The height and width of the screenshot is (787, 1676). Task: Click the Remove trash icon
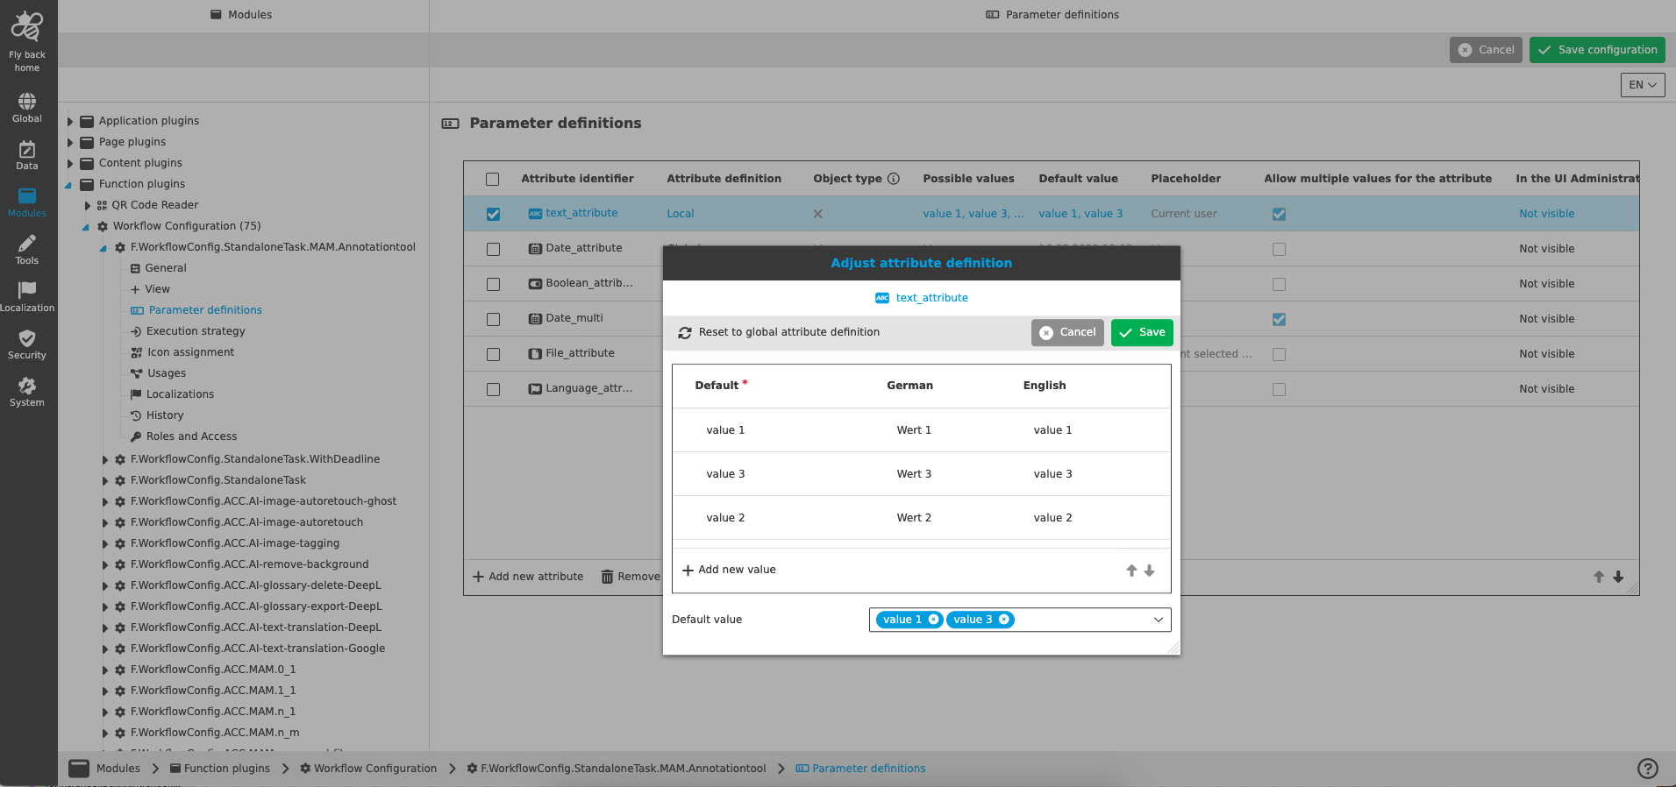607,577
